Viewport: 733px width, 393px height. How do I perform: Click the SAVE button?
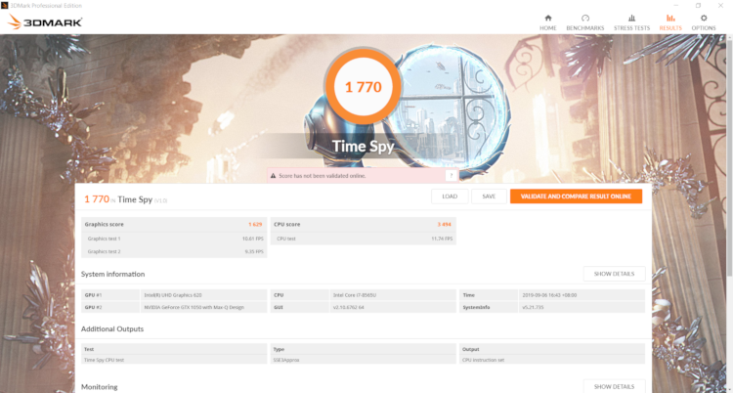coord(489,196)
